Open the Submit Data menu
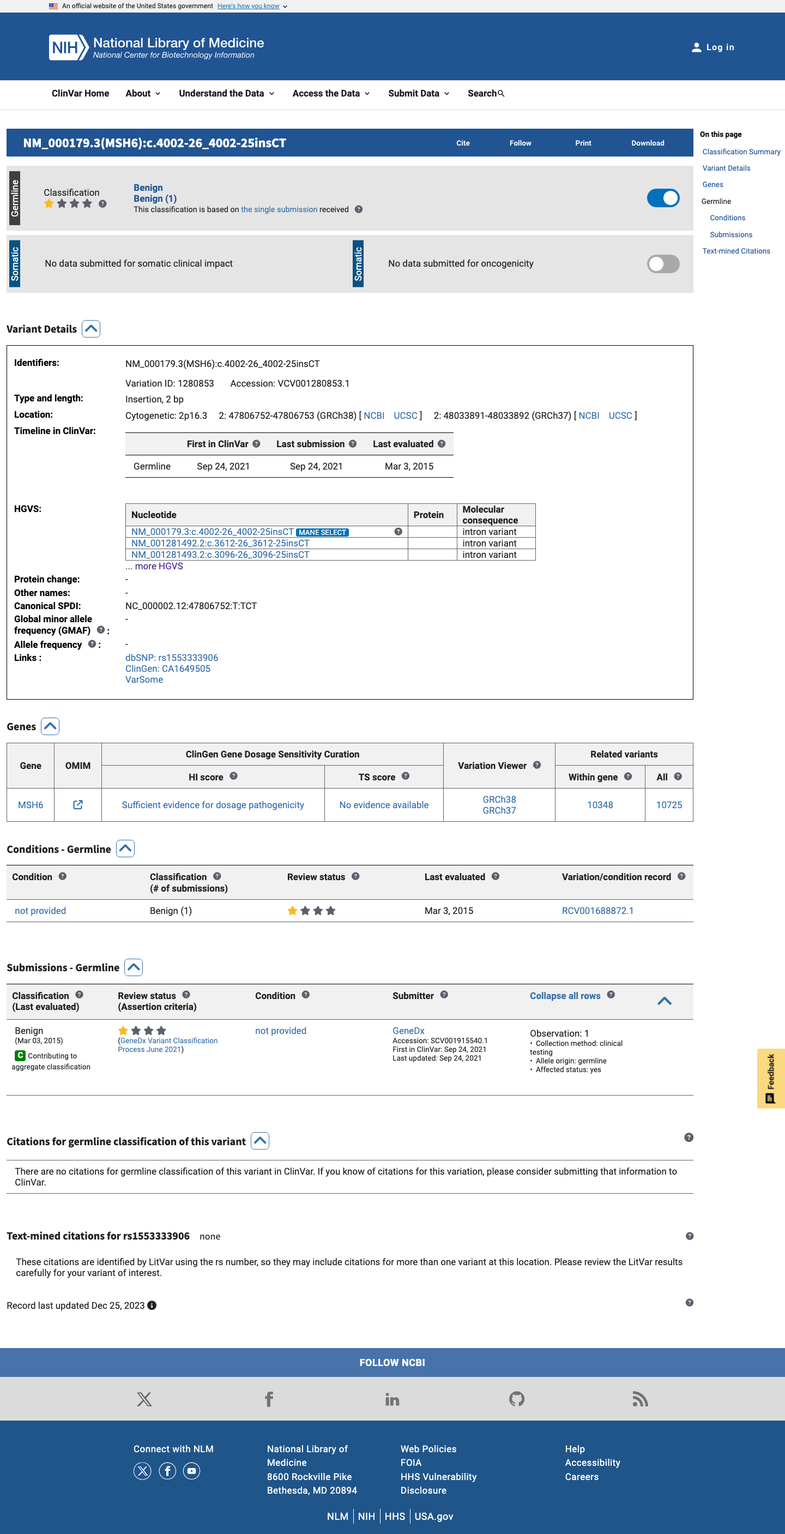The width and height of the screenshot is (785, 1534). point(418,93)
